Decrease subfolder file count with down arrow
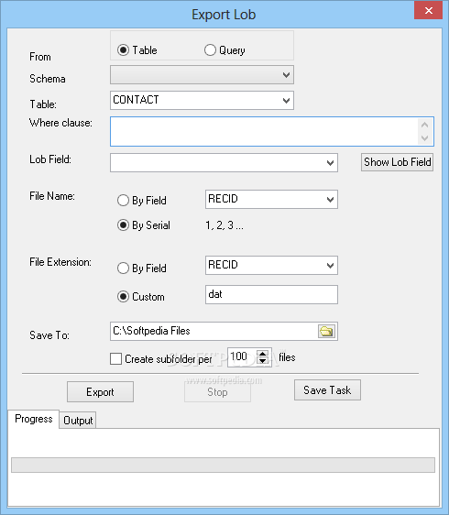449x515 pixels. click(x=262, y=361)
